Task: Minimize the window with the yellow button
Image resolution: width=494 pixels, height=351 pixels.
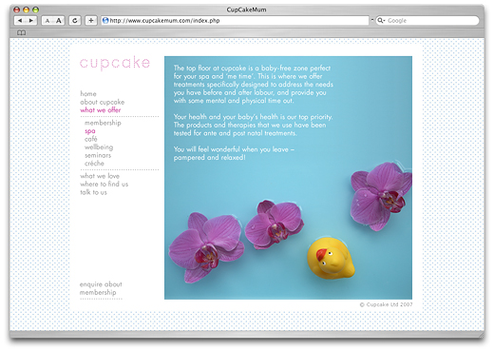Action: [x=27, y=10]
